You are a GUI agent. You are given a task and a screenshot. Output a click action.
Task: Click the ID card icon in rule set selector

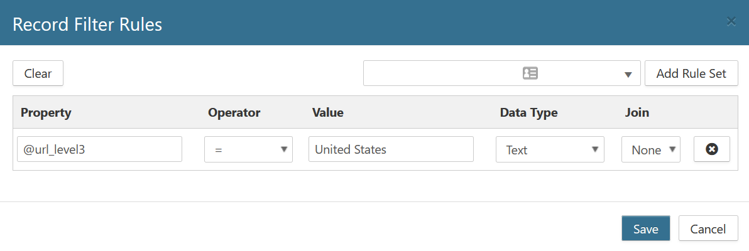(x=530, y=73)
